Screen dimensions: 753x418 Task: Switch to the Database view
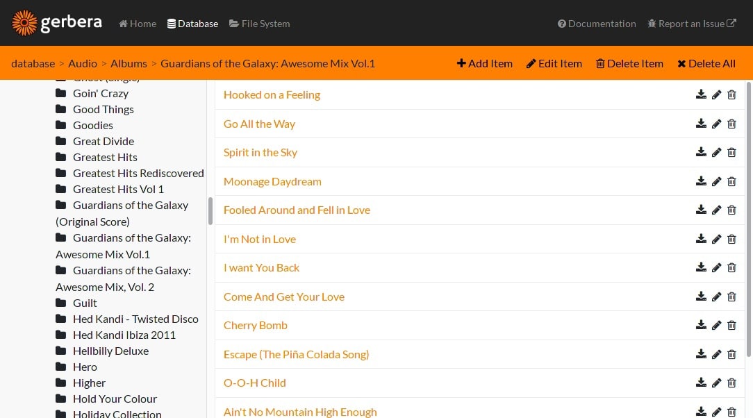click(192, 24)
